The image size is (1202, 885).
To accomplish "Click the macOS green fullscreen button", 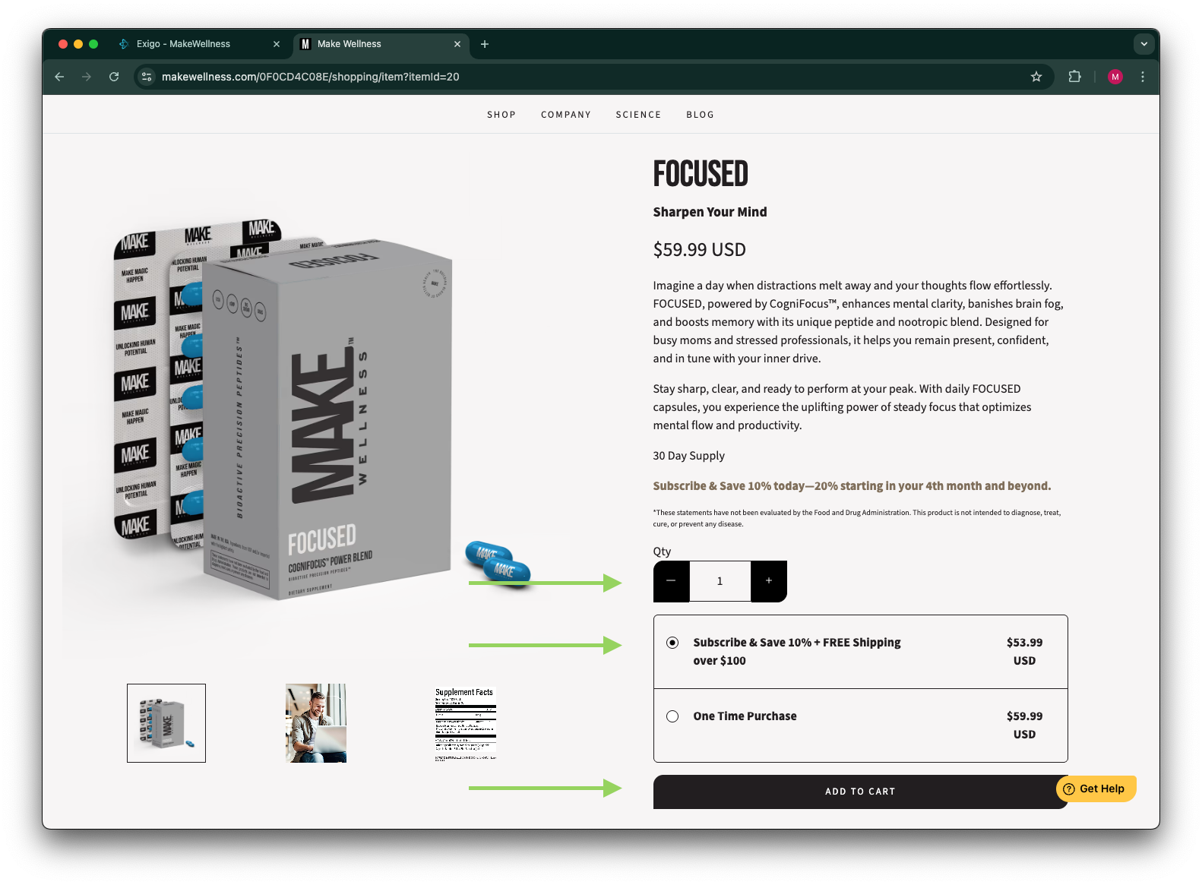I will [93, 44].
